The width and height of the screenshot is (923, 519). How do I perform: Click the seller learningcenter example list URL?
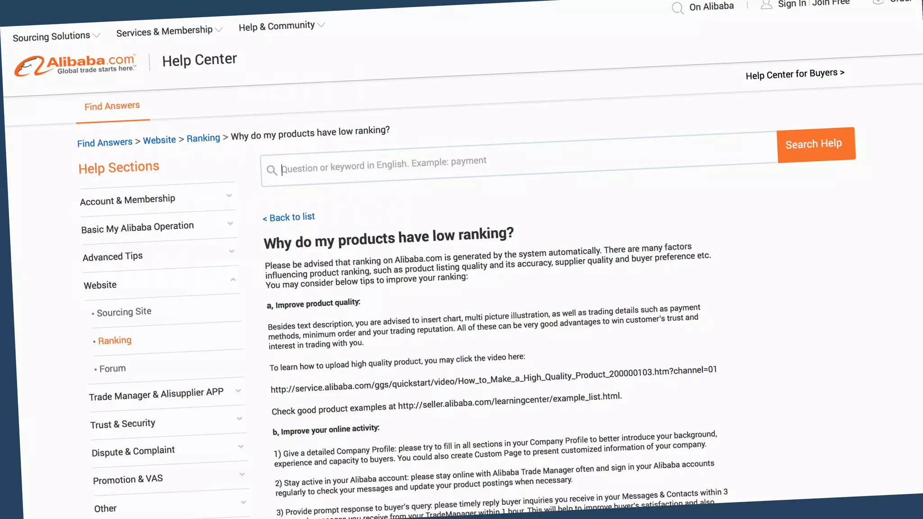pos(510,401)
